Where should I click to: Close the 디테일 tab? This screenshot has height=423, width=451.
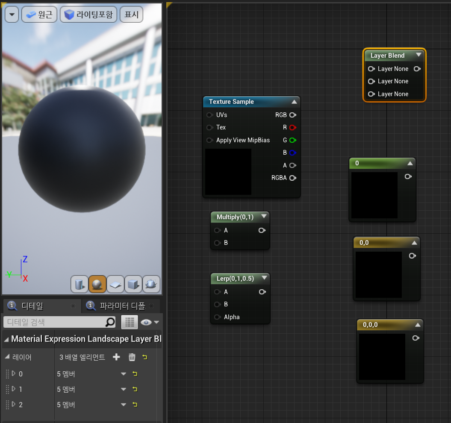73,306
